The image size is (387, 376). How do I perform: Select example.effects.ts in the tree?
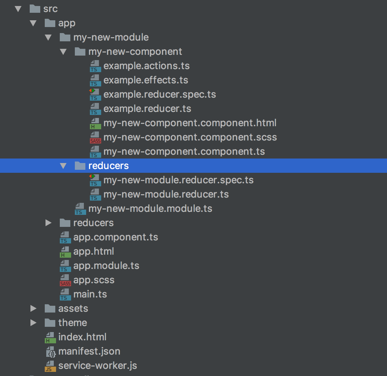coord(146,80)
